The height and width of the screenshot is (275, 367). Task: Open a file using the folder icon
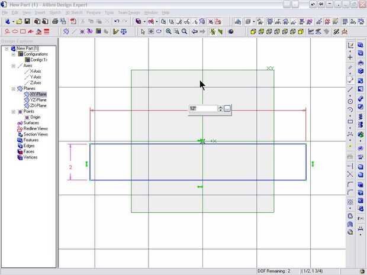19,21
